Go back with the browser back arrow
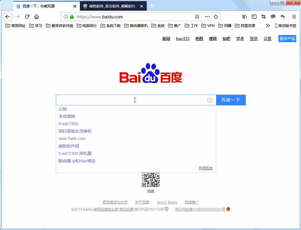The width and height of the screenshot is (301, 230). click(8, 17)
